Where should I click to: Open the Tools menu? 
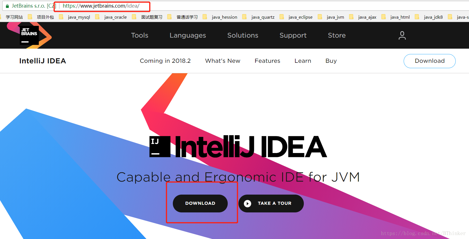[x=140, y=35]
